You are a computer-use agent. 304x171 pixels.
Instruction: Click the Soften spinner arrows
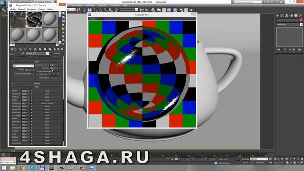click(x=33, y=70)
